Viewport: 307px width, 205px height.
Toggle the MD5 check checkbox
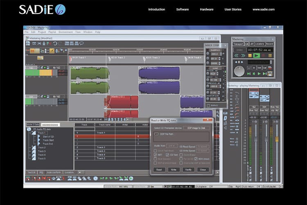(196, 159)
